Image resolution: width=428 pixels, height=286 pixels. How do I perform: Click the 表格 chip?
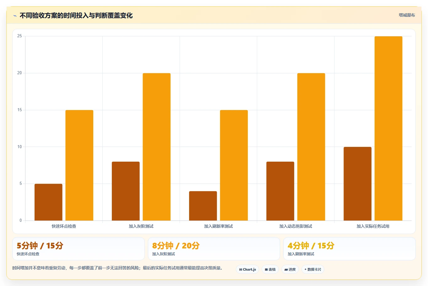point(270,269)
